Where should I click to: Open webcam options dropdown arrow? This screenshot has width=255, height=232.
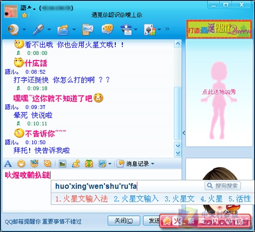point(24,30)
